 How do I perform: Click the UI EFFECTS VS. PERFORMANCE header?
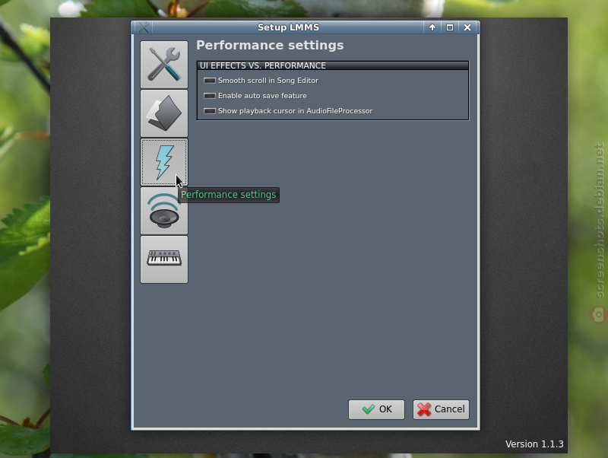(x=333, y=65)
